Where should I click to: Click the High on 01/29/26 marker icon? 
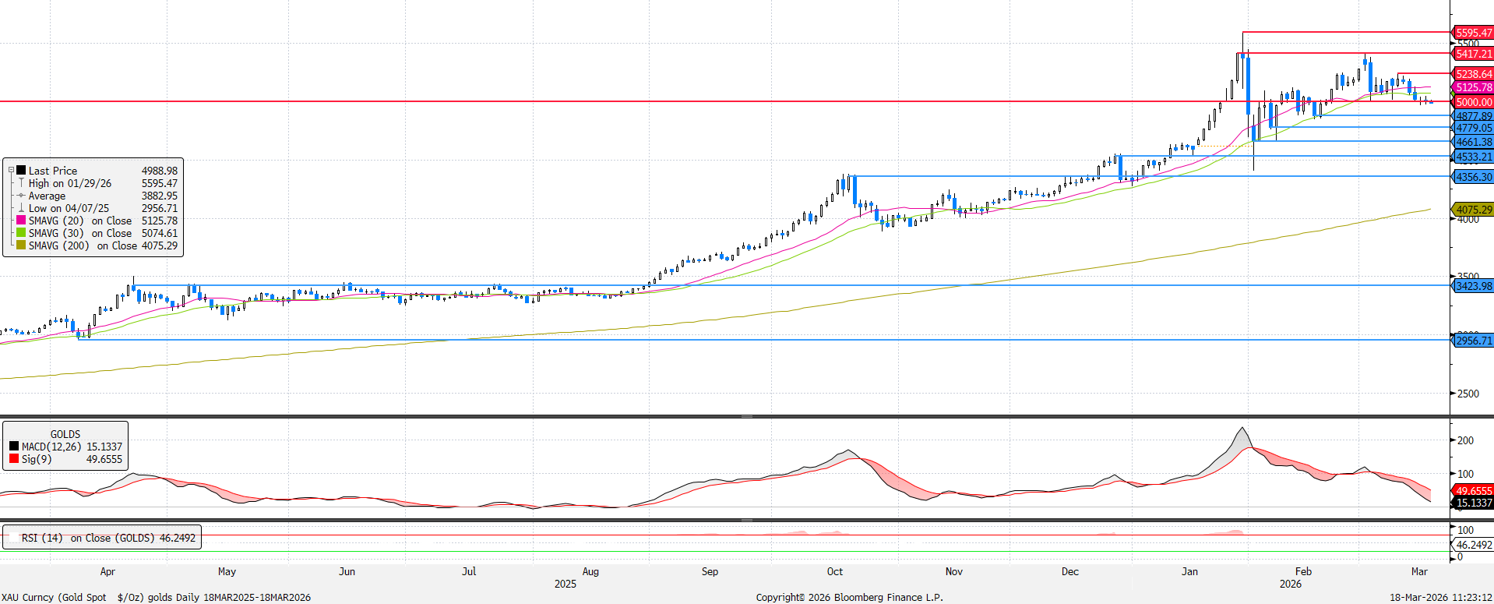(21, 183)
